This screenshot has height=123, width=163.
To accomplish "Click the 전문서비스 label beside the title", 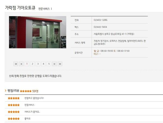I will [44, 9].
